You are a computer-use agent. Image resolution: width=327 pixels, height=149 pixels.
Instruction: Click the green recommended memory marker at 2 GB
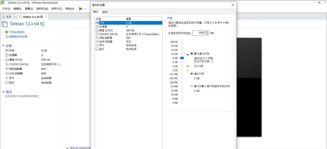pyautogui.click(x=187, y=66)
